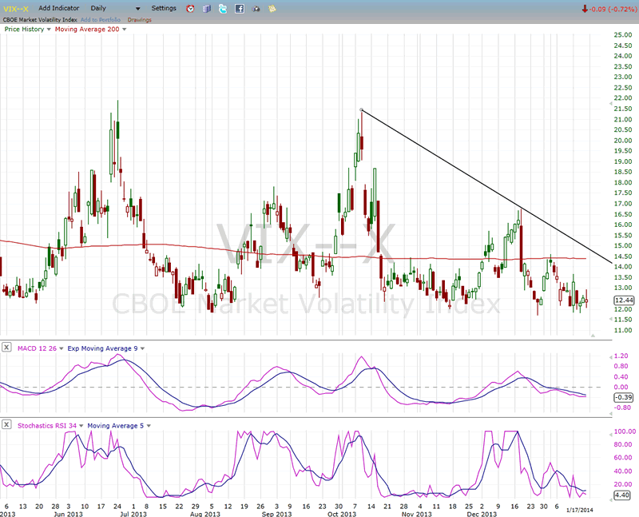Close the MACD indicator panel
This screenshot has height=517, width=639.
6,347
